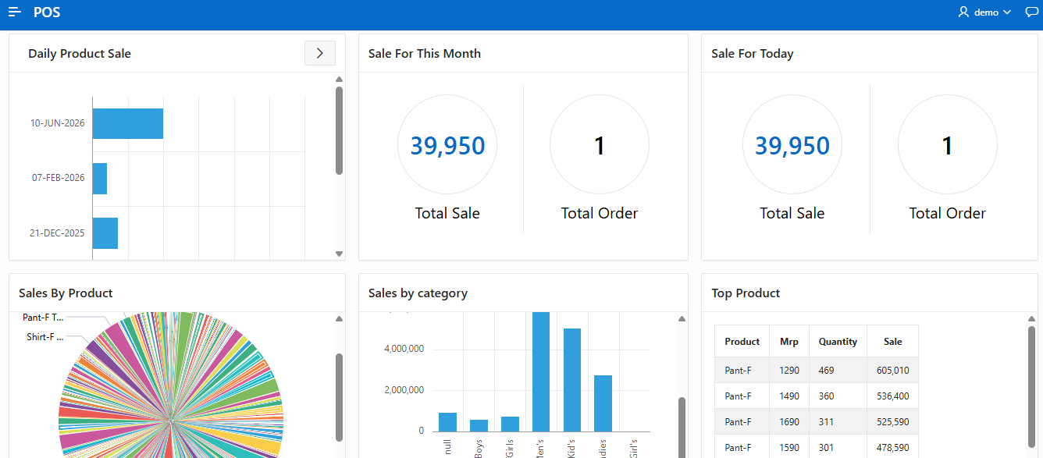Click the Ladies category bar
Screen dimensions: 1043x458
(603, 403)
